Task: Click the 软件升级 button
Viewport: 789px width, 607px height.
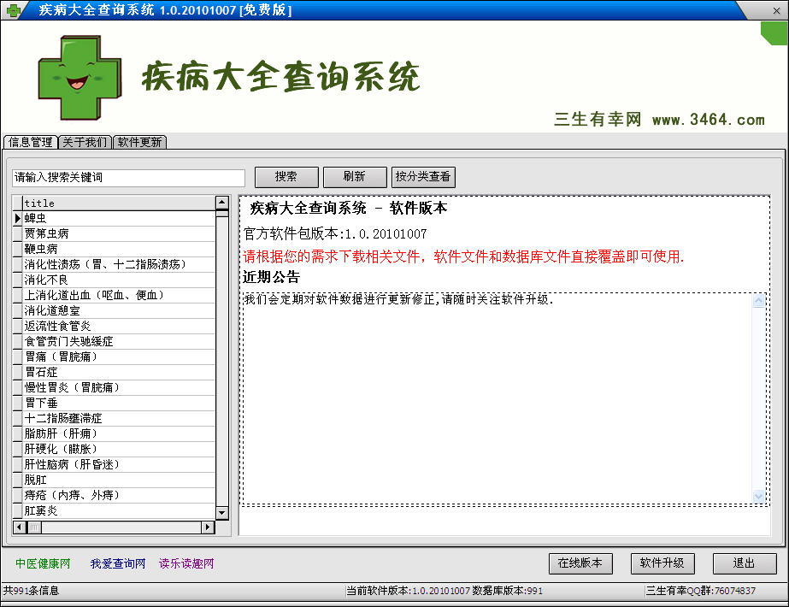Action: pyautogui.click(x=662, y=563)
